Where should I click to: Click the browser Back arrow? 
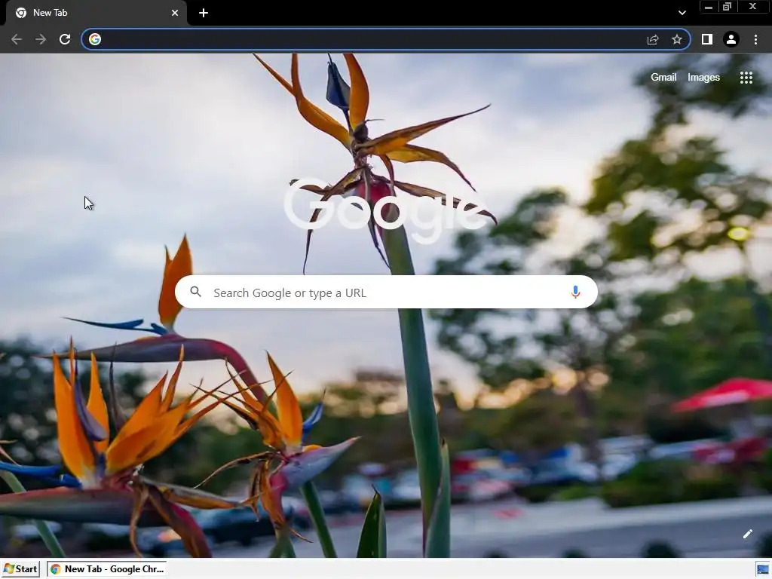pos(17,39)
